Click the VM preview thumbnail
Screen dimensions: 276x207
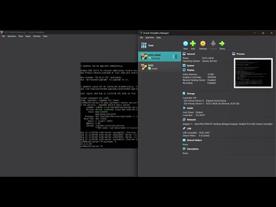(253, 73)
